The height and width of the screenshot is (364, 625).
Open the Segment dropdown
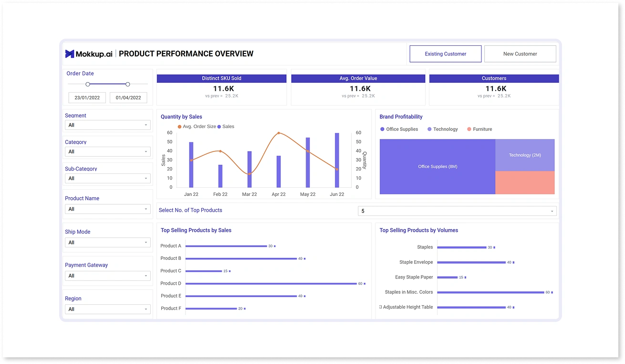[x=108, y=125]
